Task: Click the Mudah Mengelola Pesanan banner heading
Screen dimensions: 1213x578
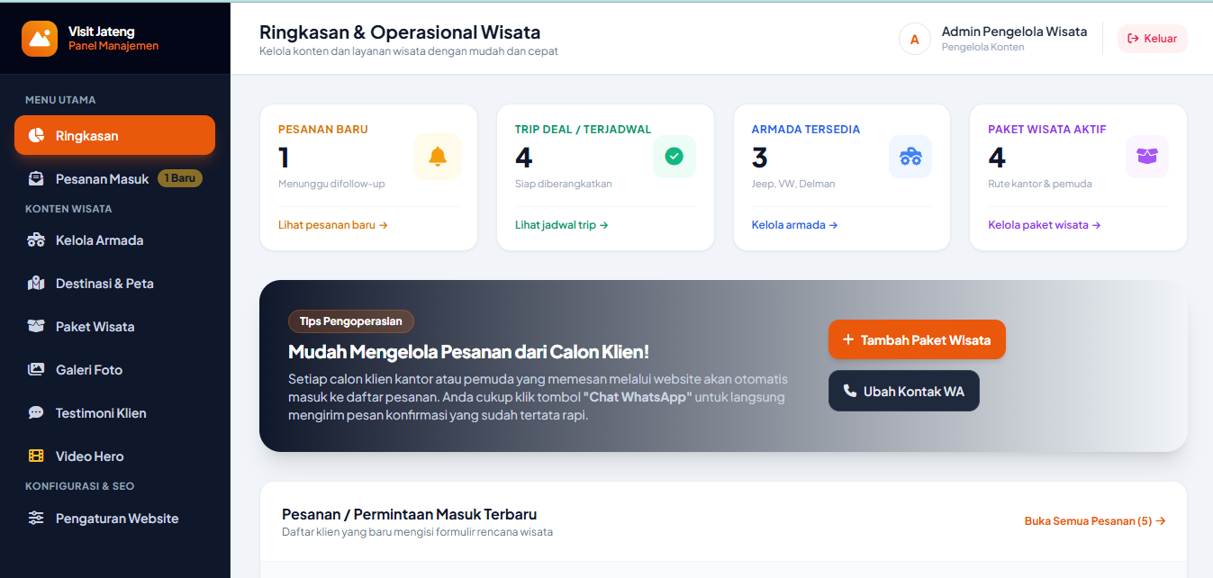Action: point(468,352)
